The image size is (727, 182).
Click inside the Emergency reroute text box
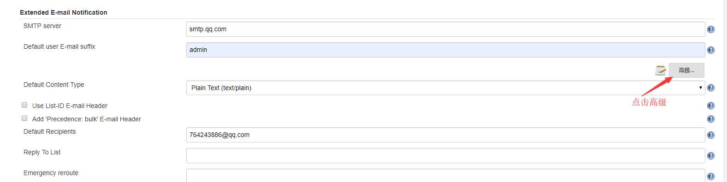coord(445,176)
